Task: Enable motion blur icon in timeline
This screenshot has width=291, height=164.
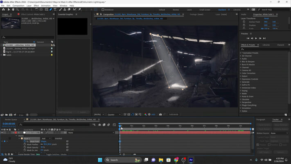Action: (108, 125)
